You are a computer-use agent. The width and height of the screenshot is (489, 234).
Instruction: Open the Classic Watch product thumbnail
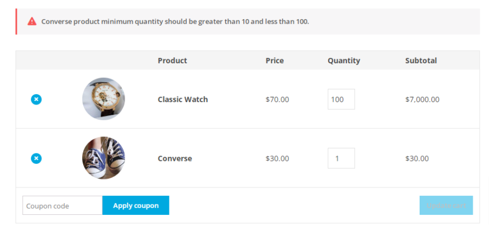(x=104, y=99)
